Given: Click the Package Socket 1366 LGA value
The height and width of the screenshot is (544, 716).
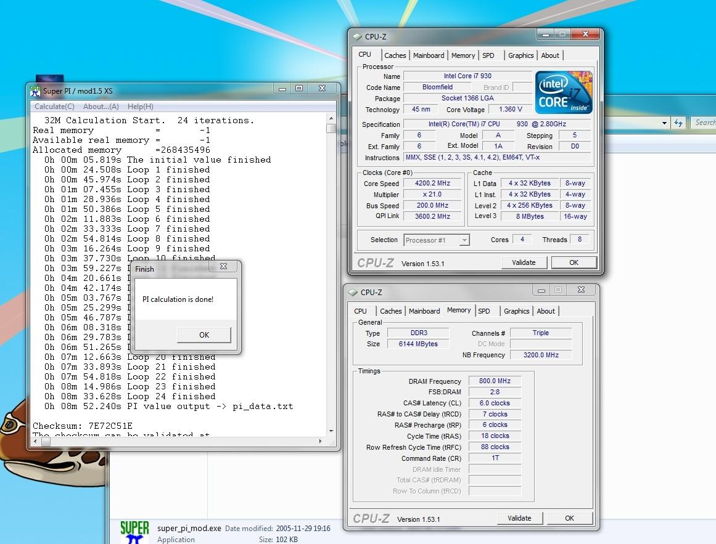Looking at the screenshot, I should [x=467, y=98].
